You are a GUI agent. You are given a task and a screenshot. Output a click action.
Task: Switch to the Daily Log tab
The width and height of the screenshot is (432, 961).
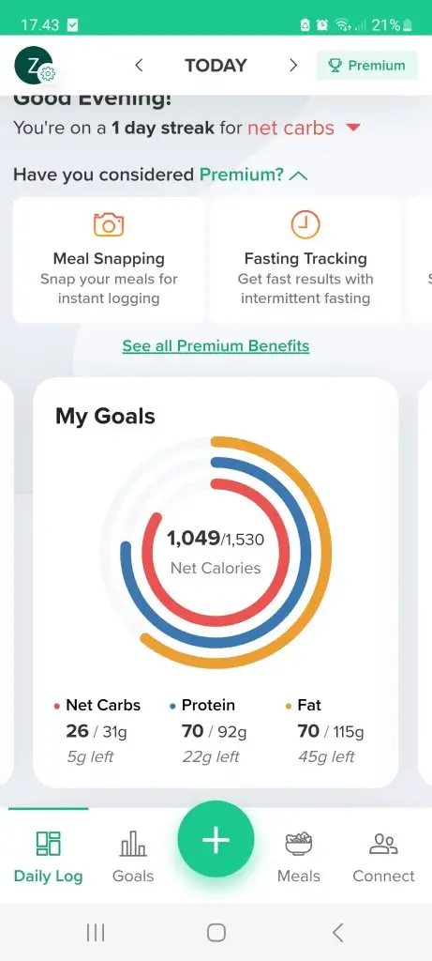click(48, 857)
